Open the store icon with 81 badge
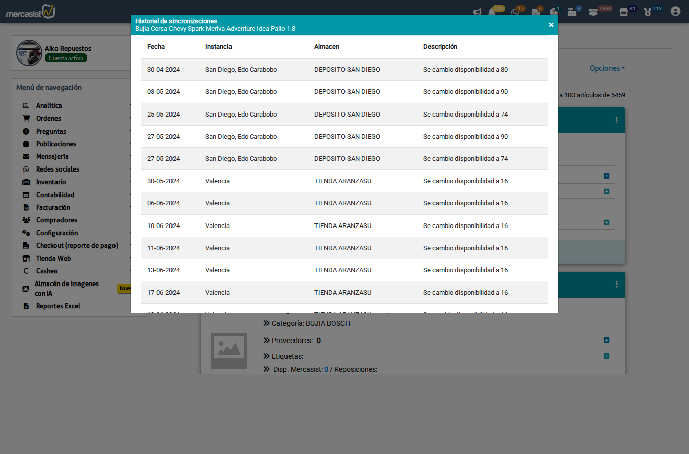 point(624,12)
